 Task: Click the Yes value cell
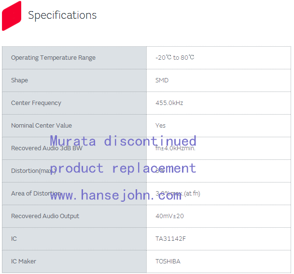[x=160, y=126]
